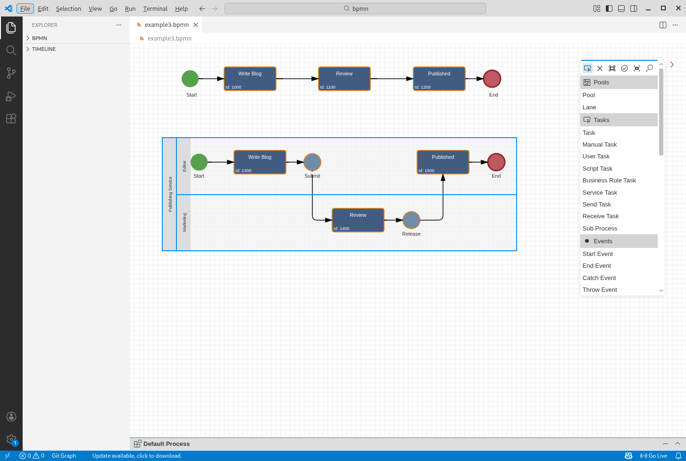This screenshot has width=686, height=461.
Task: Expand the BPMN folder section
Action: click(40, 38)
